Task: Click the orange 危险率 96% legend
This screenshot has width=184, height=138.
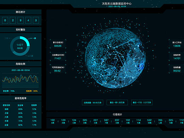Action: coord(32,91)
